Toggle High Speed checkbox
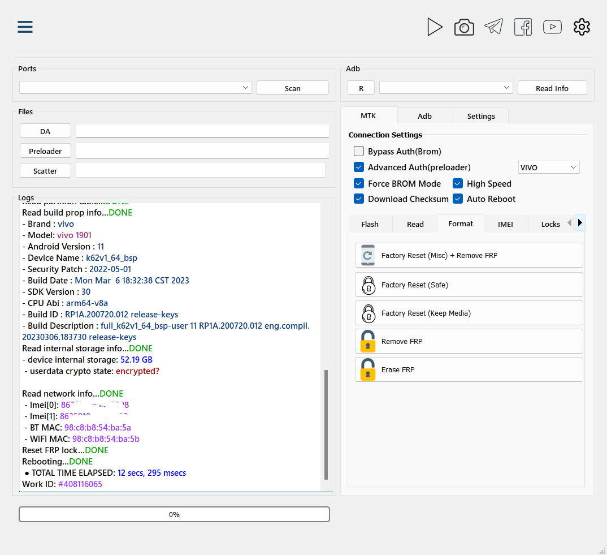The image size is (607, 555). [458, 183]
